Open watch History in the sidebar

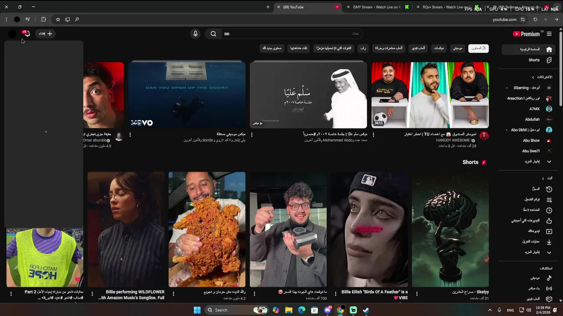(527, 189)
